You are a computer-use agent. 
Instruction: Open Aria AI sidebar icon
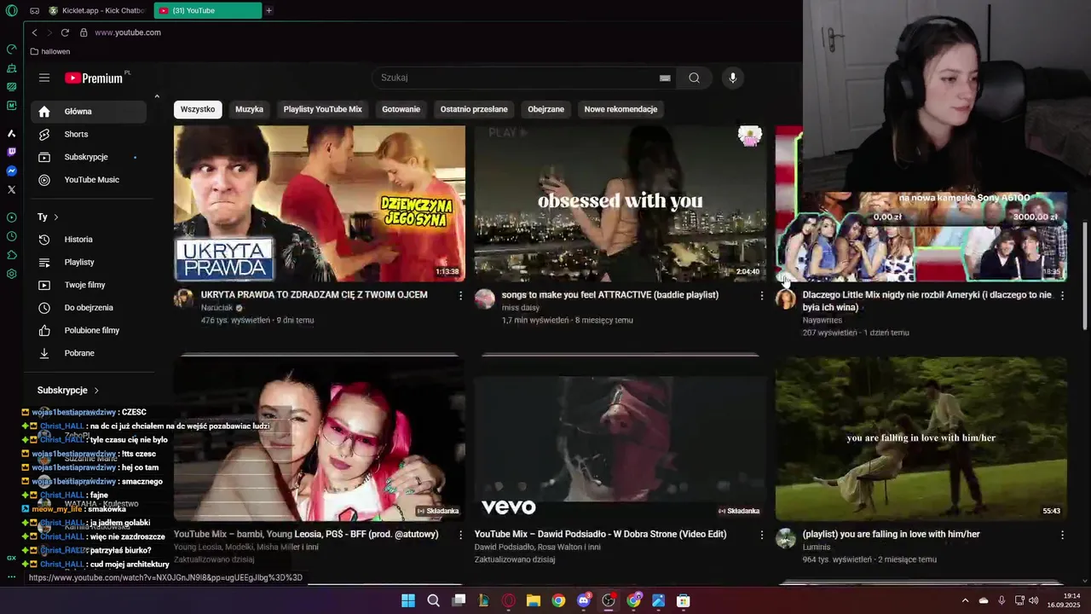[x=11, y=133]
